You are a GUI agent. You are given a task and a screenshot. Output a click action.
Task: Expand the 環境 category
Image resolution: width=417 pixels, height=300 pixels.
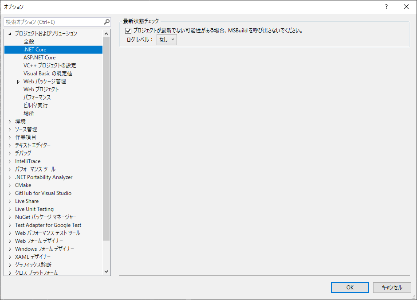pyautogui.click(x=10, y=121)
